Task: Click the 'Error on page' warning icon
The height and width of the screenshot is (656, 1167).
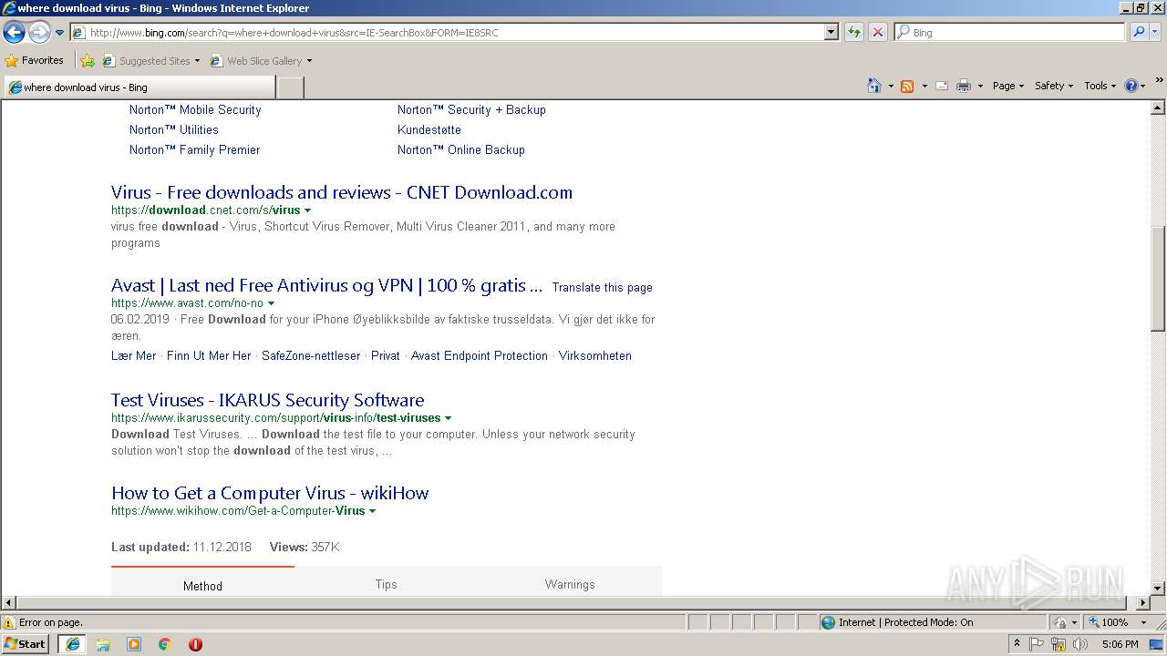Action: (9, 622)
